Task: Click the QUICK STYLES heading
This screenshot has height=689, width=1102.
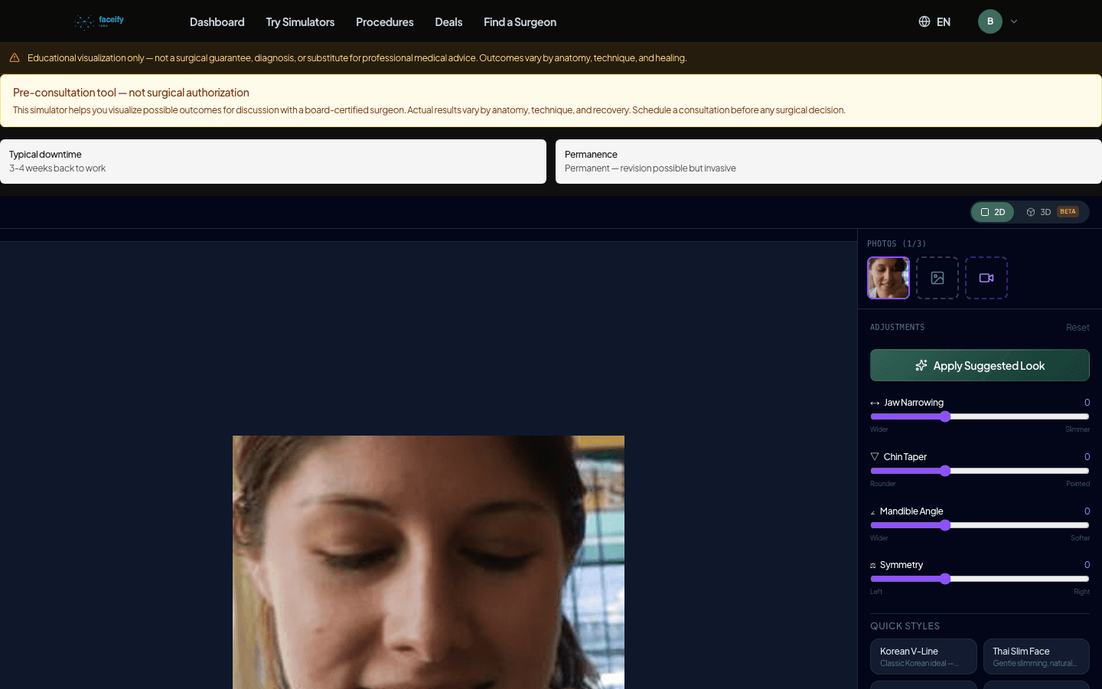Action: [905, 626]
